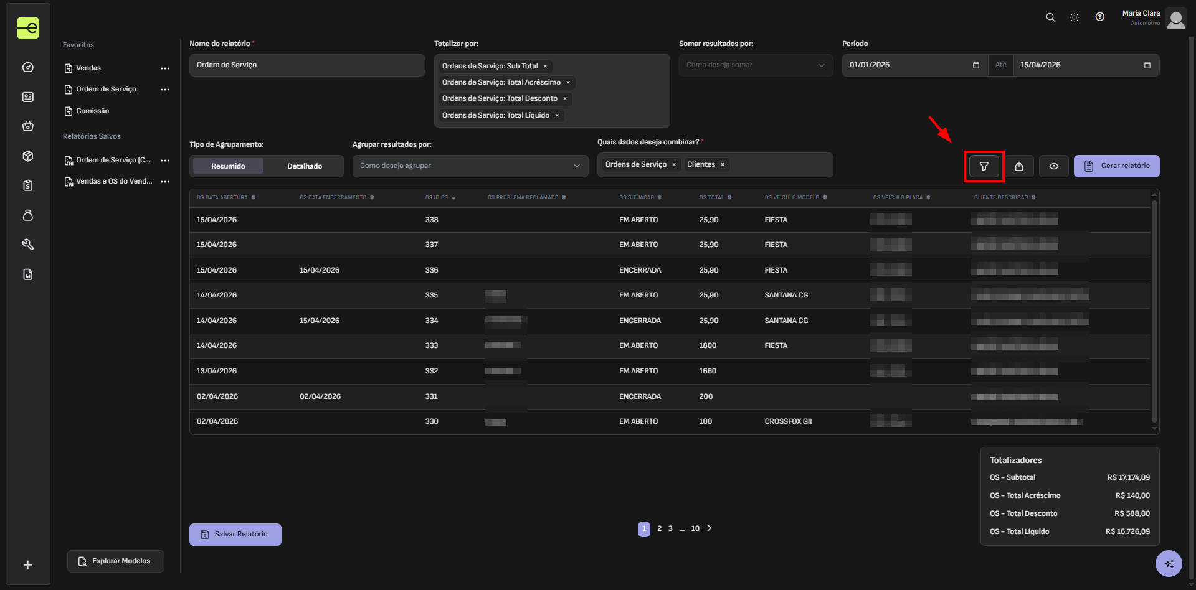Open options menu for Vendas favorite
Screen dimensions: 1196x590
click(x=165, y=68)
